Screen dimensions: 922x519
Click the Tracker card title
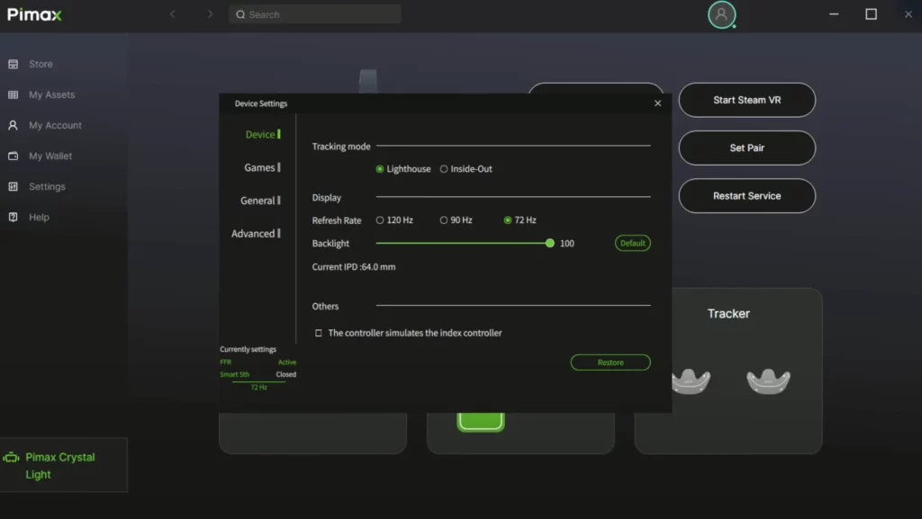click(728, 314)
